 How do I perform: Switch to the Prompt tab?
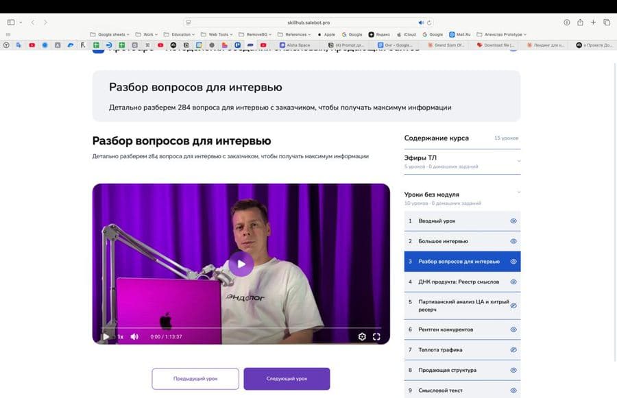346,45
